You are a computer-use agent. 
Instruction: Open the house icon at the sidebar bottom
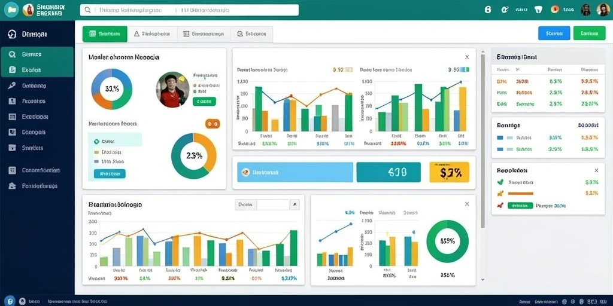[12, 186]
